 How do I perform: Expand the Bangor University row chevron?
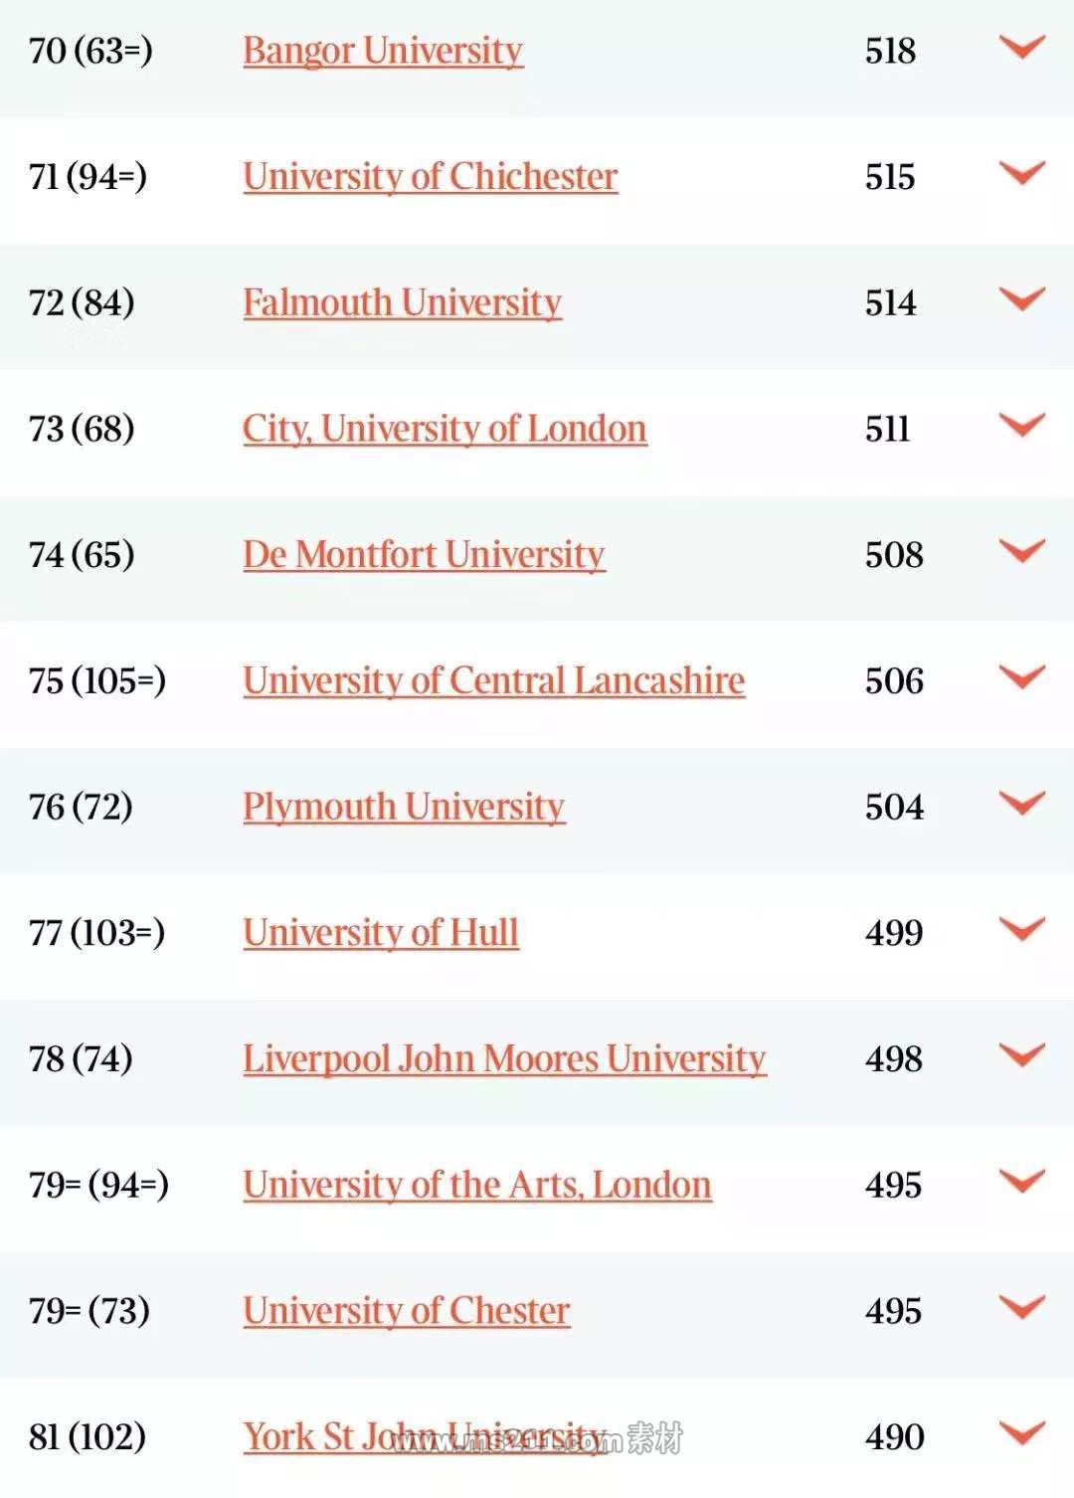tap(1021, 47)
